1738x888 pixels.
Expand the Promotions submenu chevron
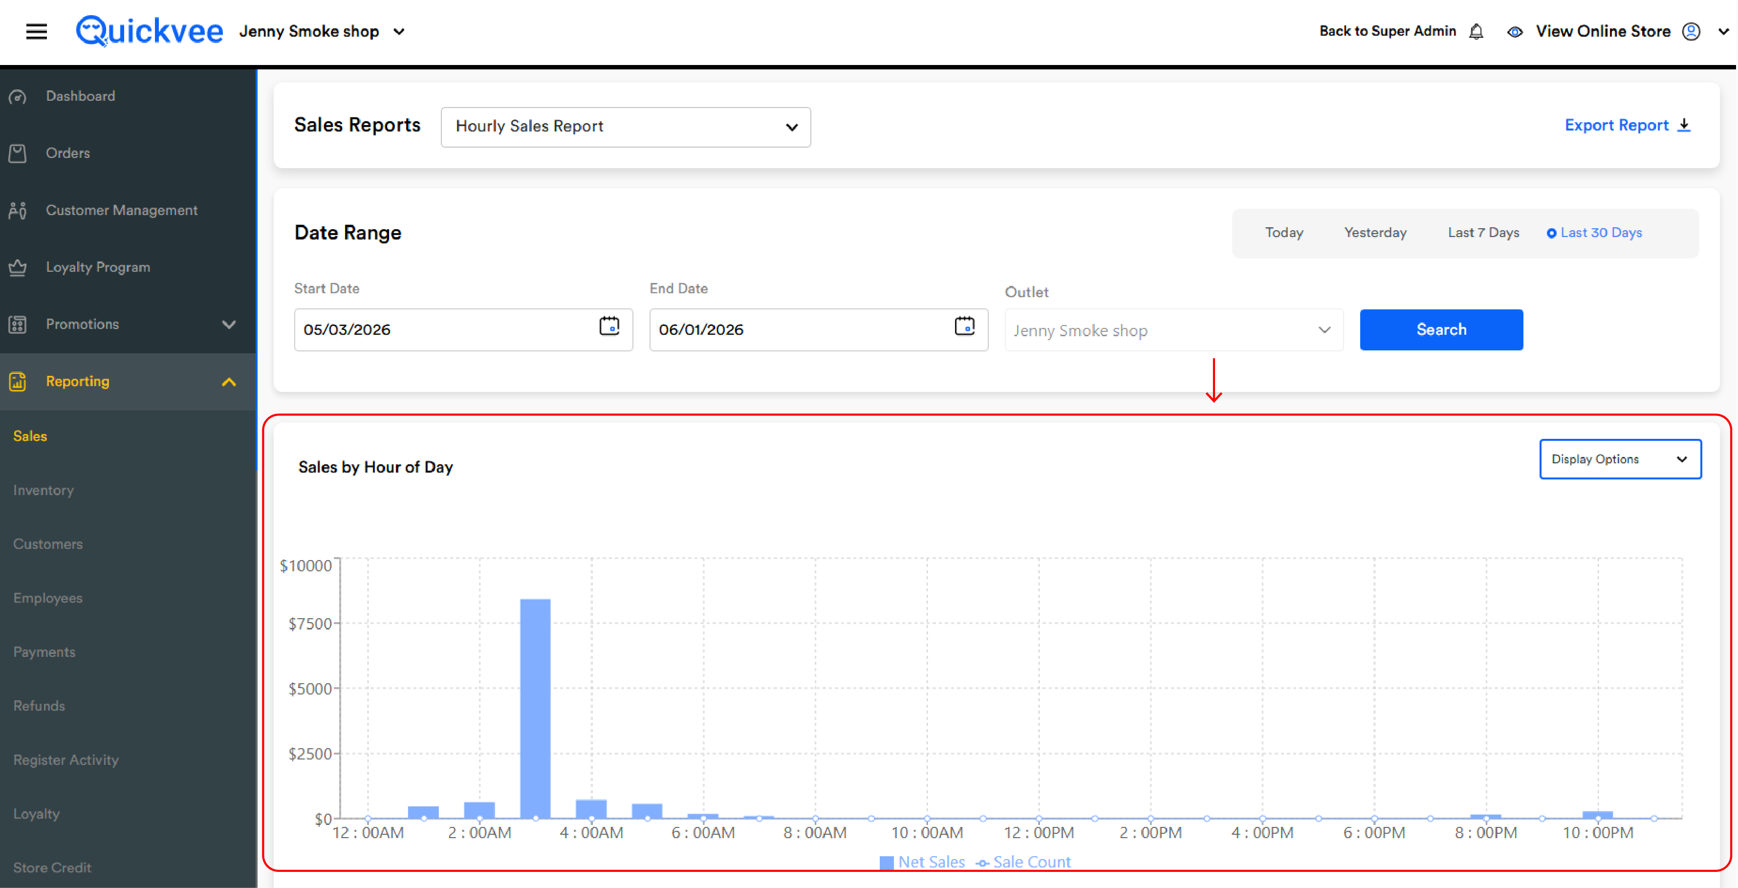(229, 325)
